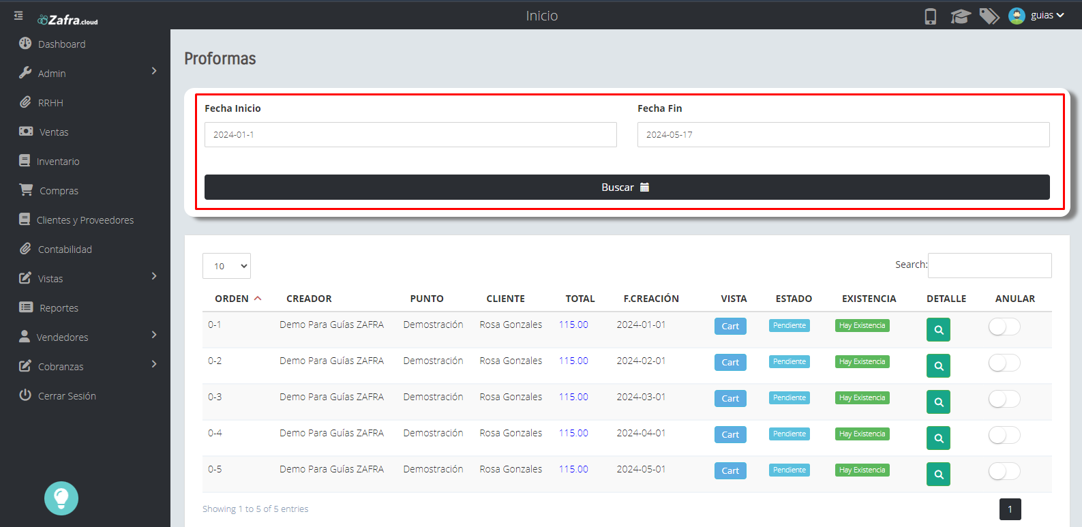Viewport: 1082px width, 527px height.
Task: Collapse sidebar using the hamburger menu icon
Action: pyautogui.click(x=18, y=15)
